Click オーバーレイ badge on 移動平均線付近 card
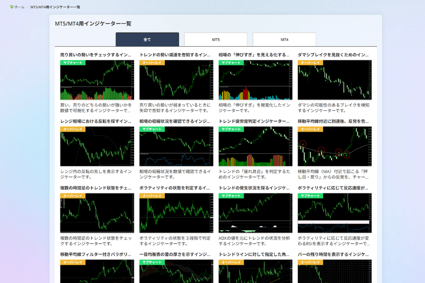The height and width of the screenshot is (283, 425). point(310,129)
